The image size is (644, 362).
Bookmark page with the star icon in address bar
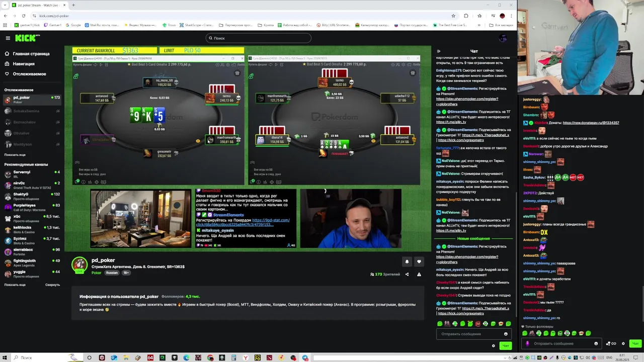(x=453, y=16)
